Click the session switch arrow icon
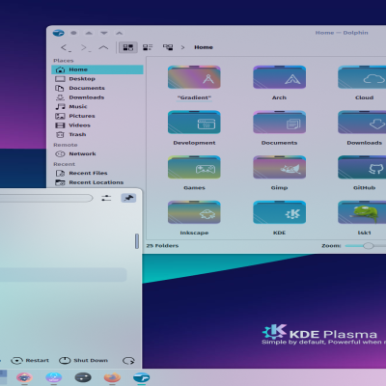This screenshot has width=386, height=386. (128, 361)
